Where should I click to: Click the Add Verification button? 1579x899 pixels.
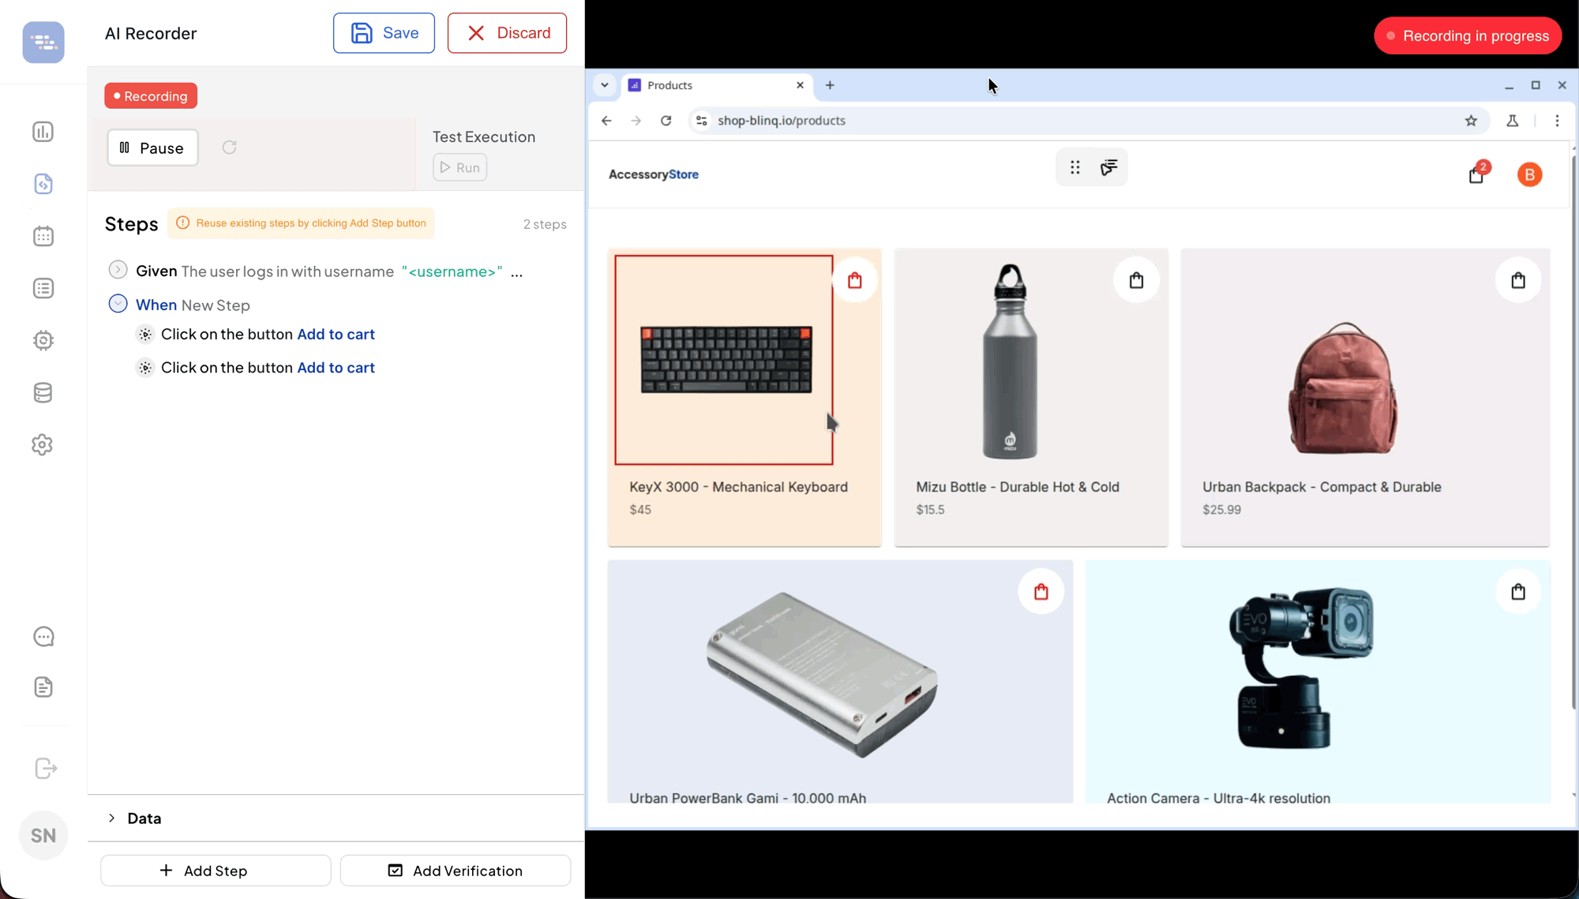point(456,871)
